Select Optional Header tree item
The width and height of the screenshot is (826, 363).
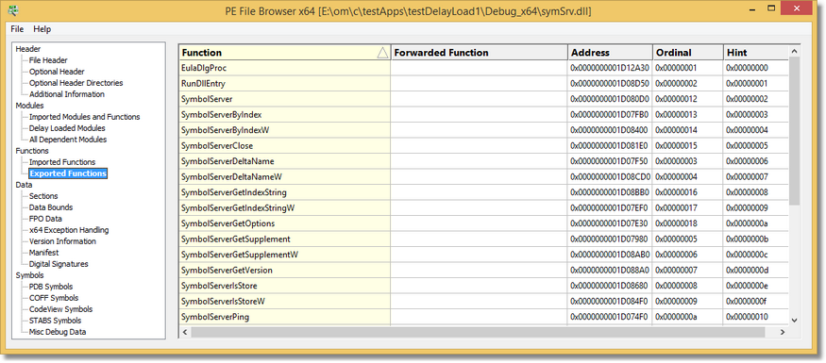coord(57,72)
